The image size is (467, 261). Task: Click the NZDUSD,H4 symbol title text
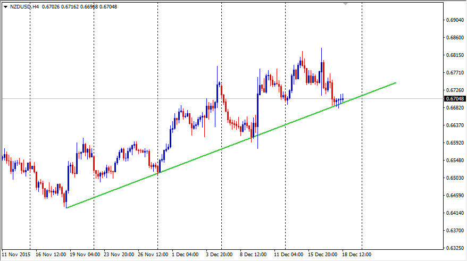coord(24,6)
